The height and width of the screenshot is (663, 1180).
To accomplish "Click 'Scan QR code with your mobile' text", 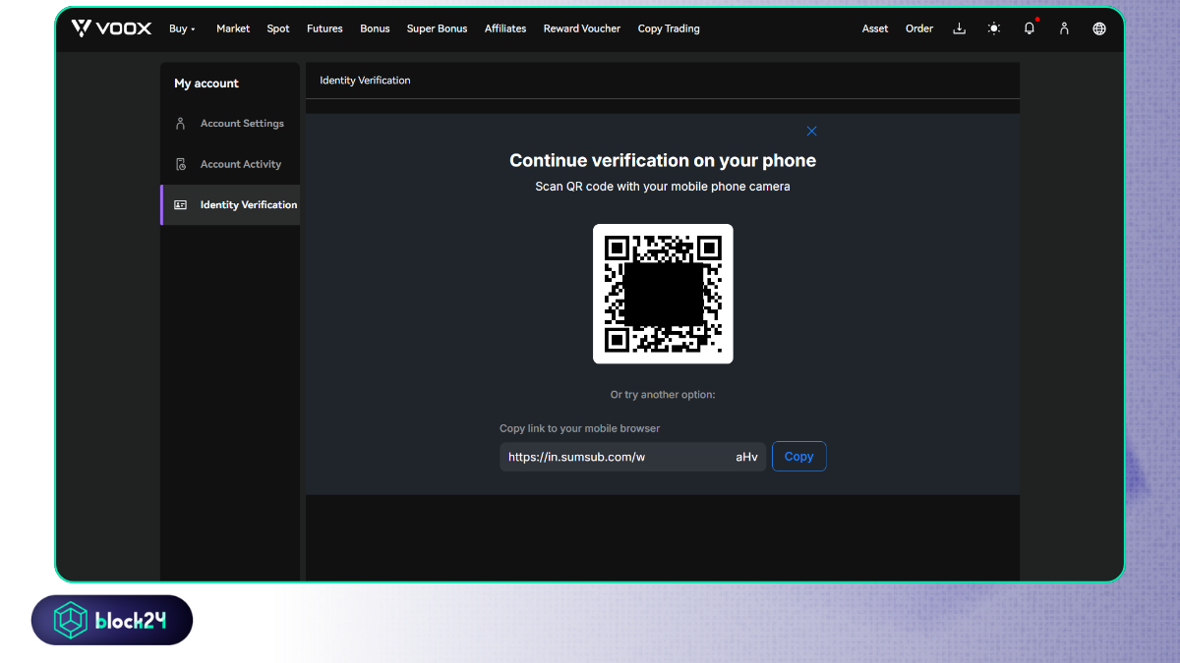I will click(663, 186).
